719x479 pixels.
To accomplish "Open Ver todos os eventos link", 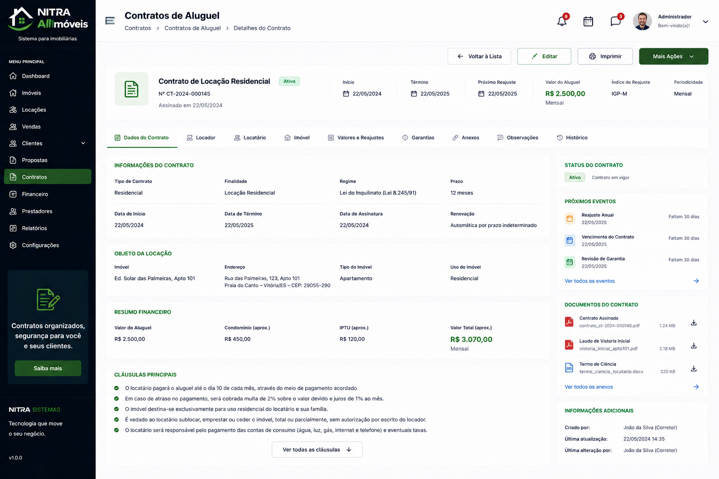I will 589,281.
